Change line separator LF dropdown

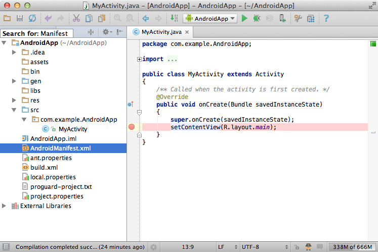[x=227, y=247]
